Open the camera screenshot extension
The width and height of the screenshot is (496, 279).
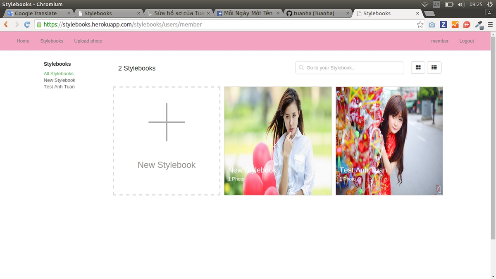pos(432,24)
